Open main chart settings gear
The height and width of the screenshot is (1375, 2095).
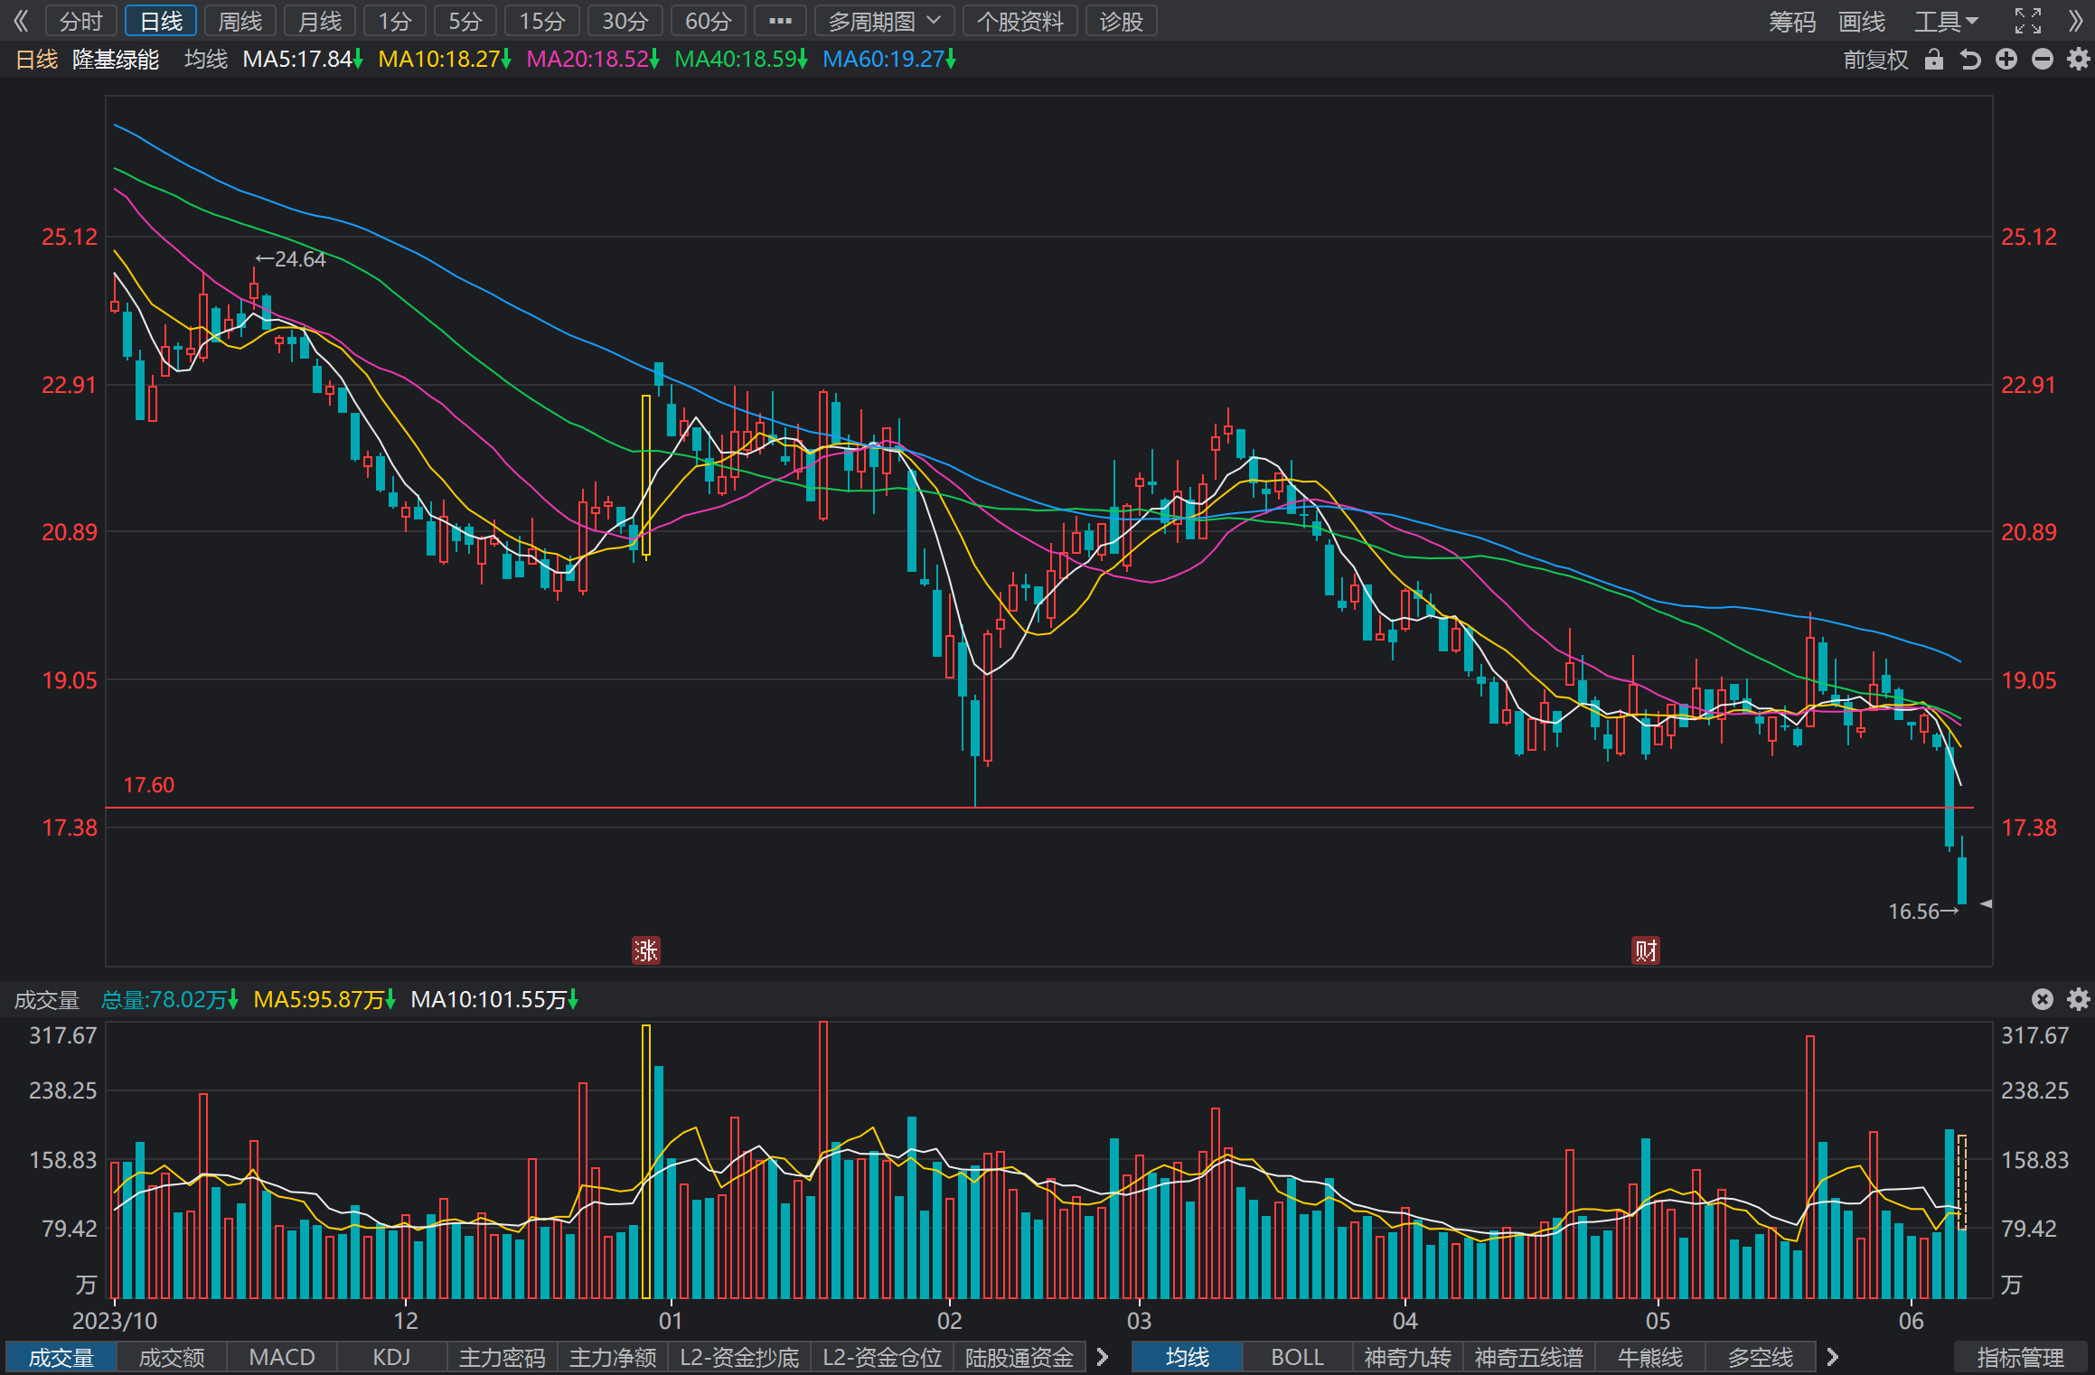(x=2079, y=60)
